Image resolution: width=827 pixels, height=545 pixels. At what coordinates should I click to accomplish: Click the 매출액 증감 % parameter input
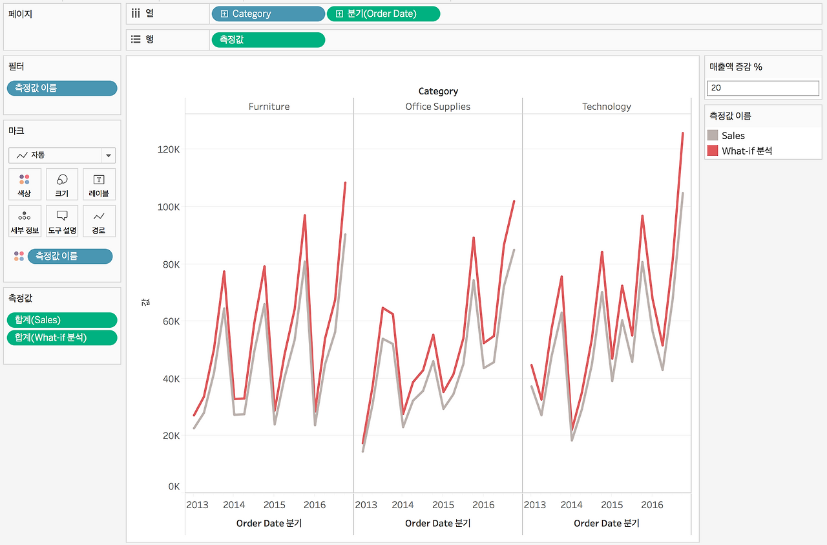[x=763, y=88]
